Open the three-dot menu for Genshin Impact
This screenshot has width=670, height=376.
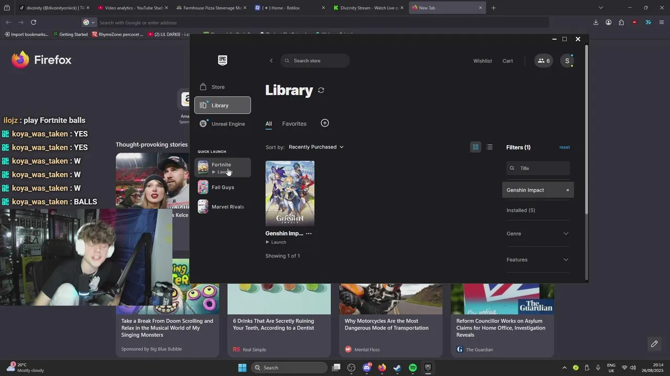309,233
